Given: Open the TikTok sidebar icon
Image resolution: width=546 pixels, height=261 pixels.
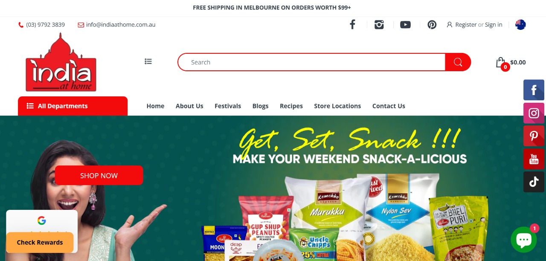Looking at the screenshot, I should [x=534, y=182].
